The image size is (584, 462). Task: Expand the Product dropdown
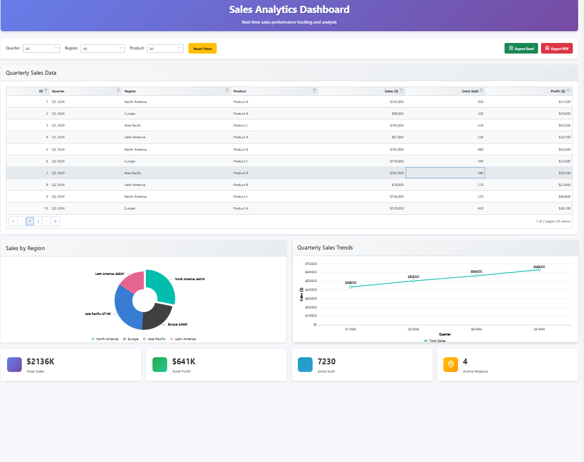165,48
